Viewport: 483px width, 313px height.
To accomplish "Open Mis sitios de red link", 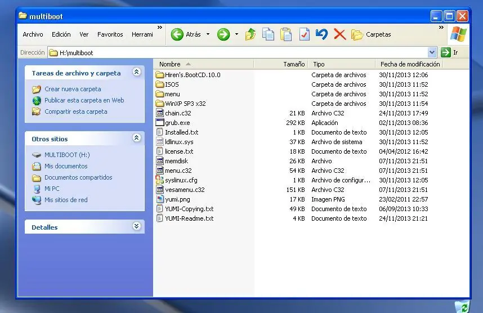I will (66, 200).
